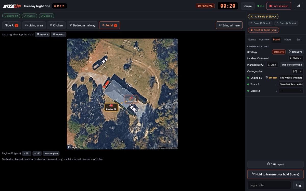Click the SceneSizeUp logo
306x191 pixels.
[12, 6]
